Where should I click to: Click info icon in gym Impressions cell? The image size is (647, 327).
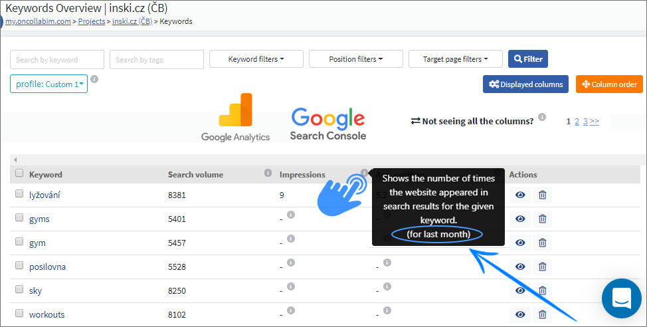coord(291,239)
